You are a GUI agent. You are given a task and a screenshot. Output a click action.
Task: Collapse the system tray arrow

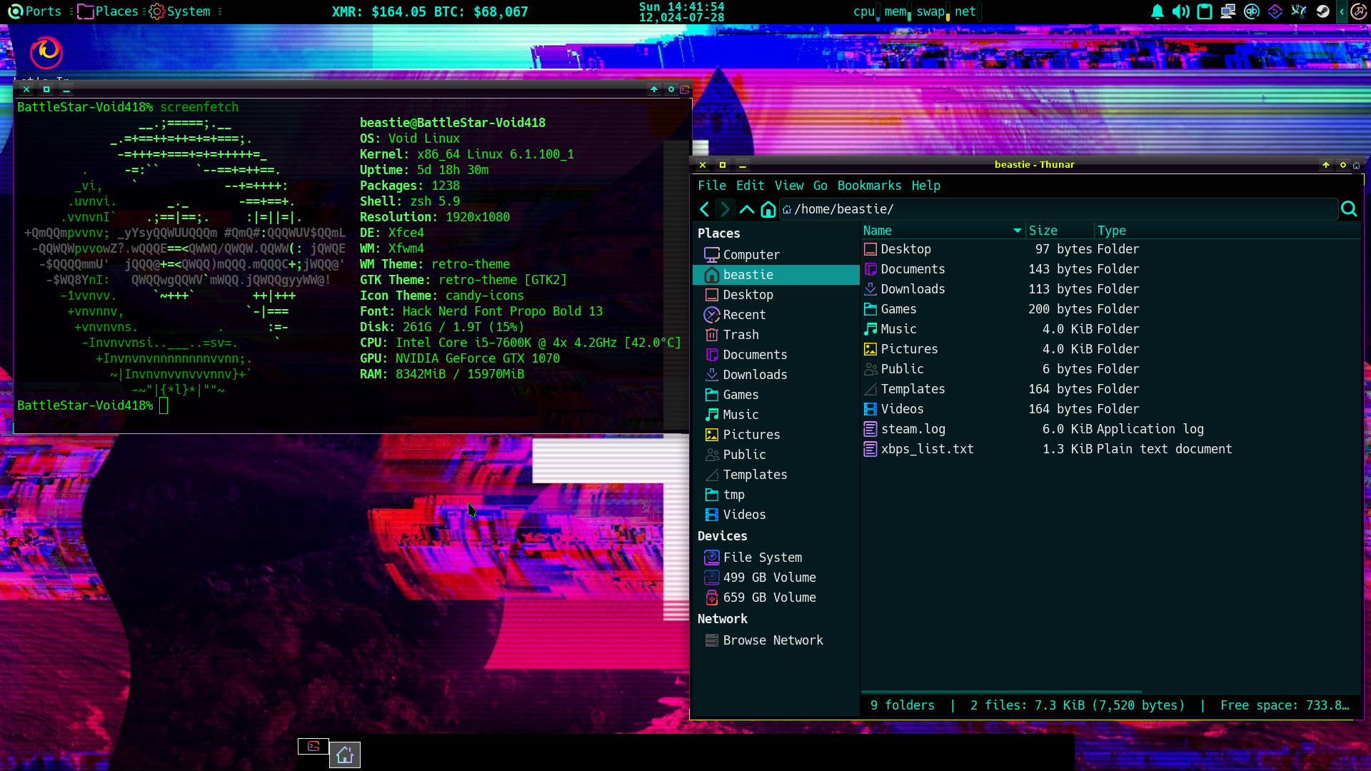pyautogui.click(x=1342, y=11)
